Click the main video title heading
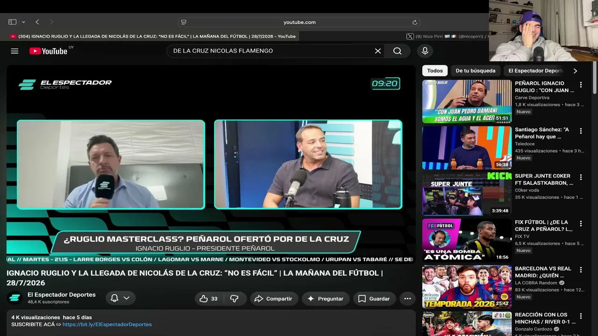The height and width of the screenshot is (336, 598). point(194,278)
